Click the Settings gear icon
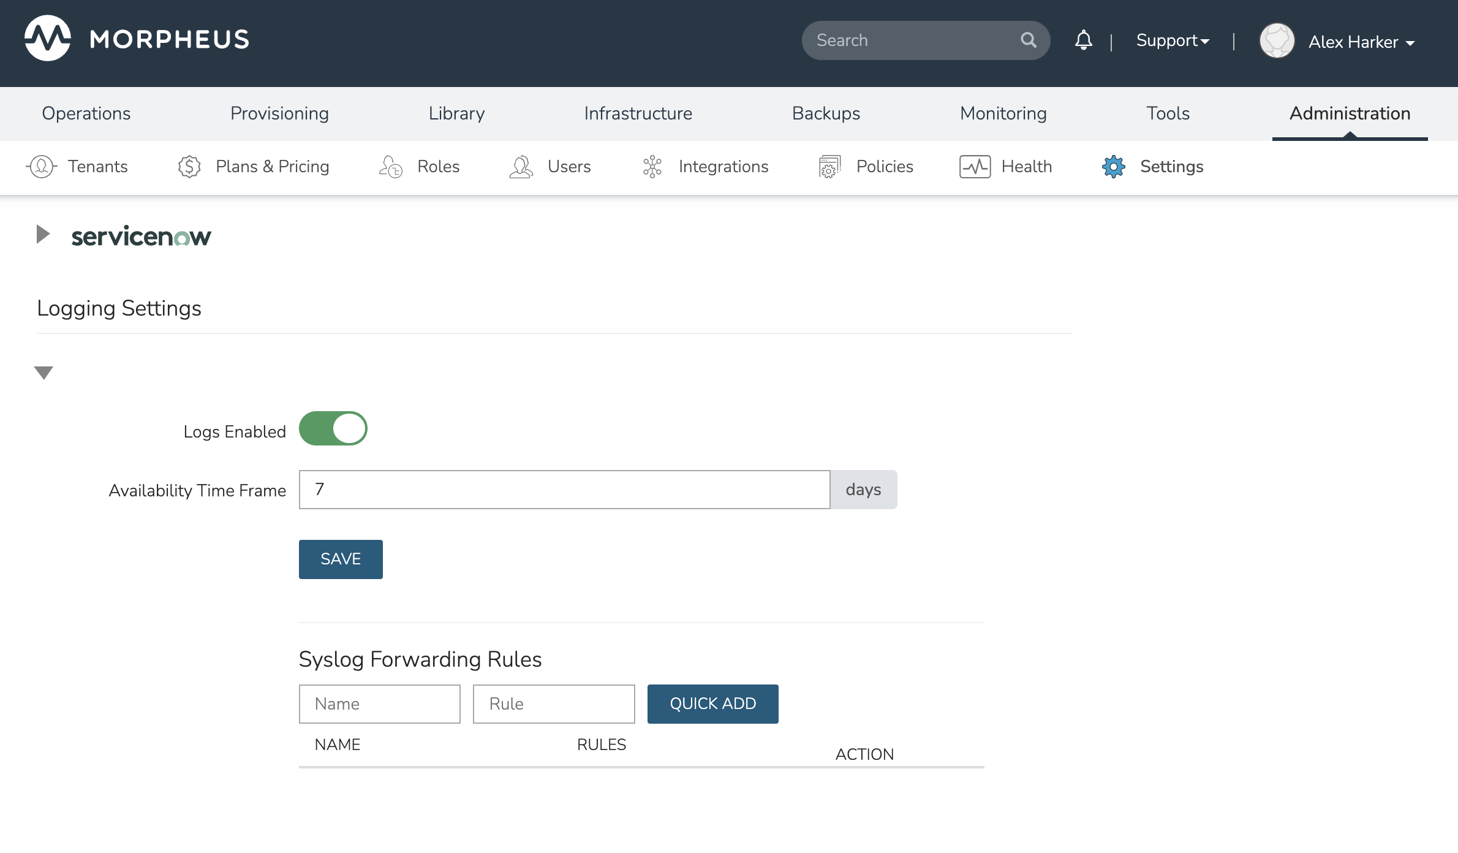This screenshot has height=853, width=1458. tap(1113, 167)
